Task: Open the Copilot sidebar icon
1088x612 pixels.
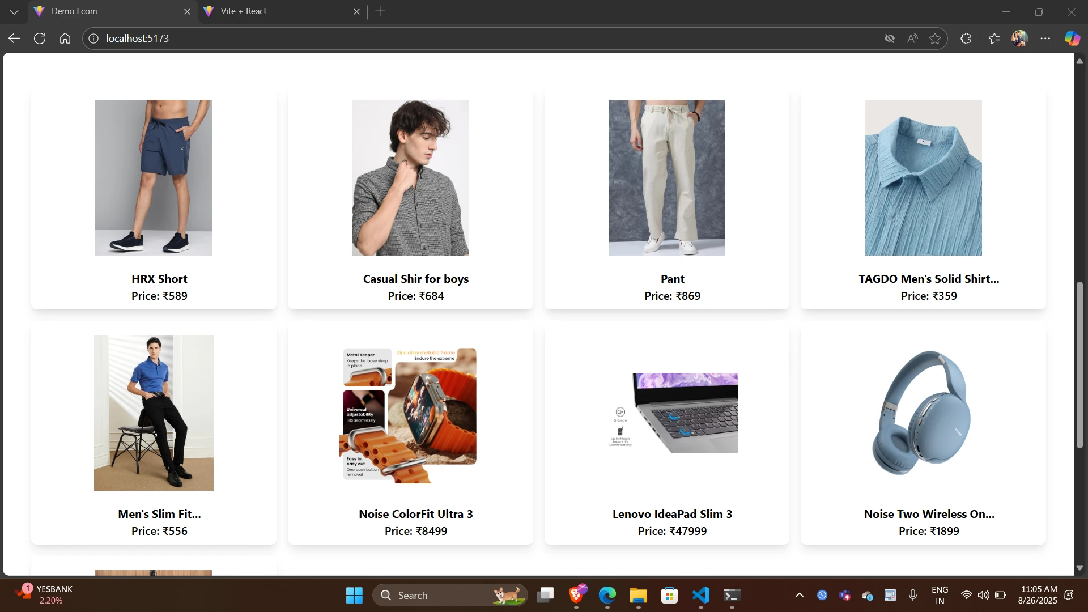Action: [x=1072, y=39]
